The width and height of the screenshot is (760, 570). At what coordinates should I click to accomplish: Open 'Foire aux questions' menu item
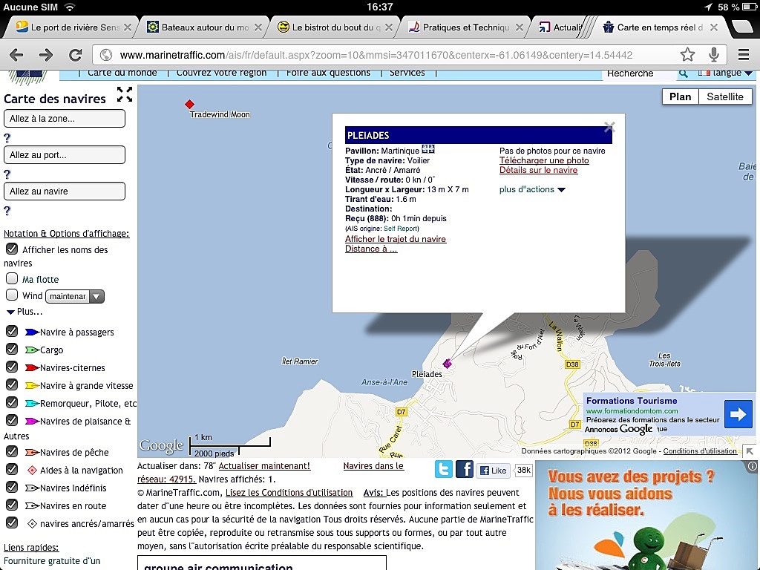pyautogui.click(x=328, y=73)
